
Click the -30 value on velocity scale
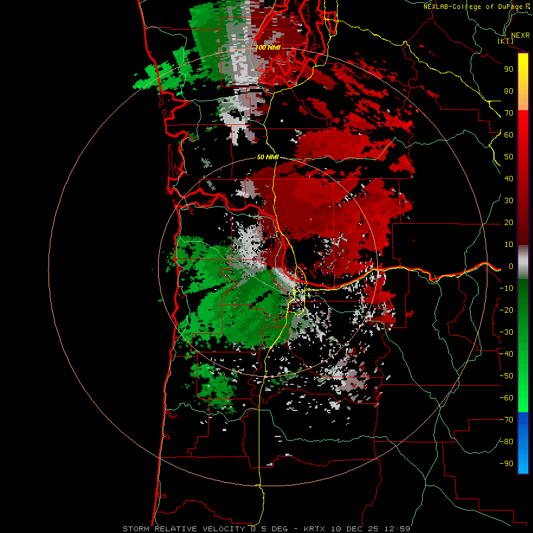506,332
